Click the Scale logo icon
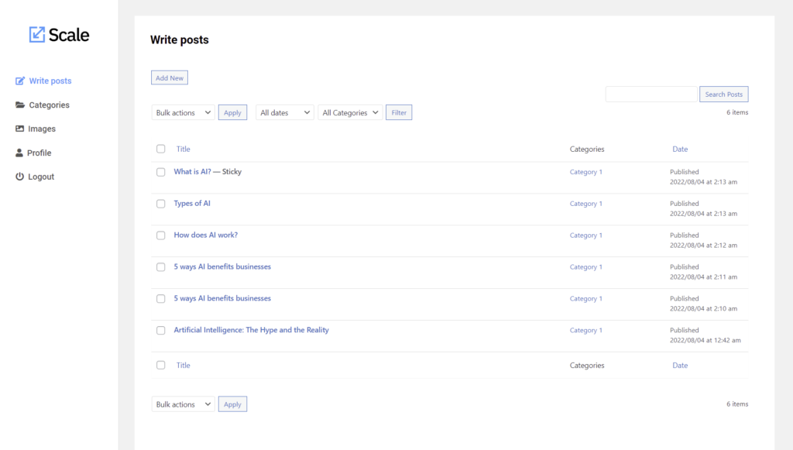The height and width of the screenshot is (450, 793). [x=36, y=34]
